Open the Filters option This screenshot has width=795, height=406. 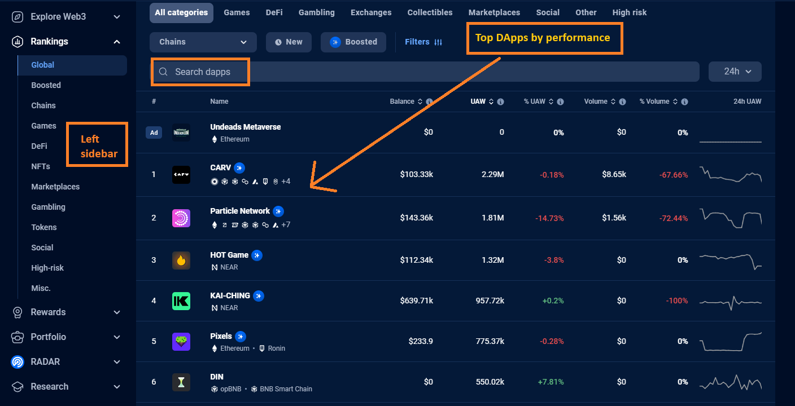423,42
